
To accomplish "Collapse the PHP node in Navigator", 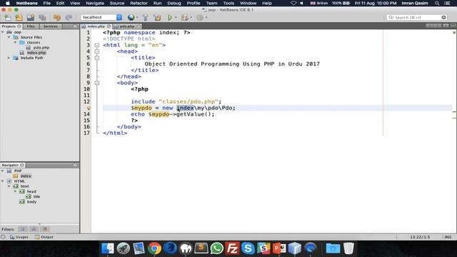I will pyautogui.click(x=3, y=171).
